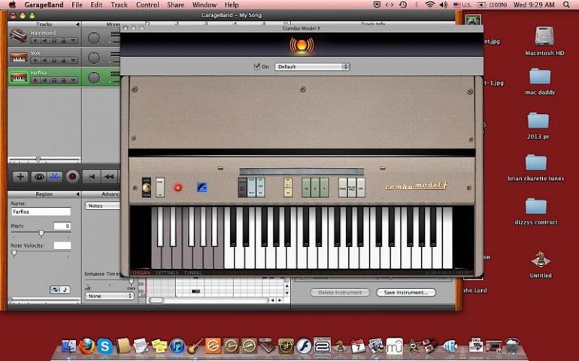Open the Control menu
579x361 pixels.
coord(147,5)
